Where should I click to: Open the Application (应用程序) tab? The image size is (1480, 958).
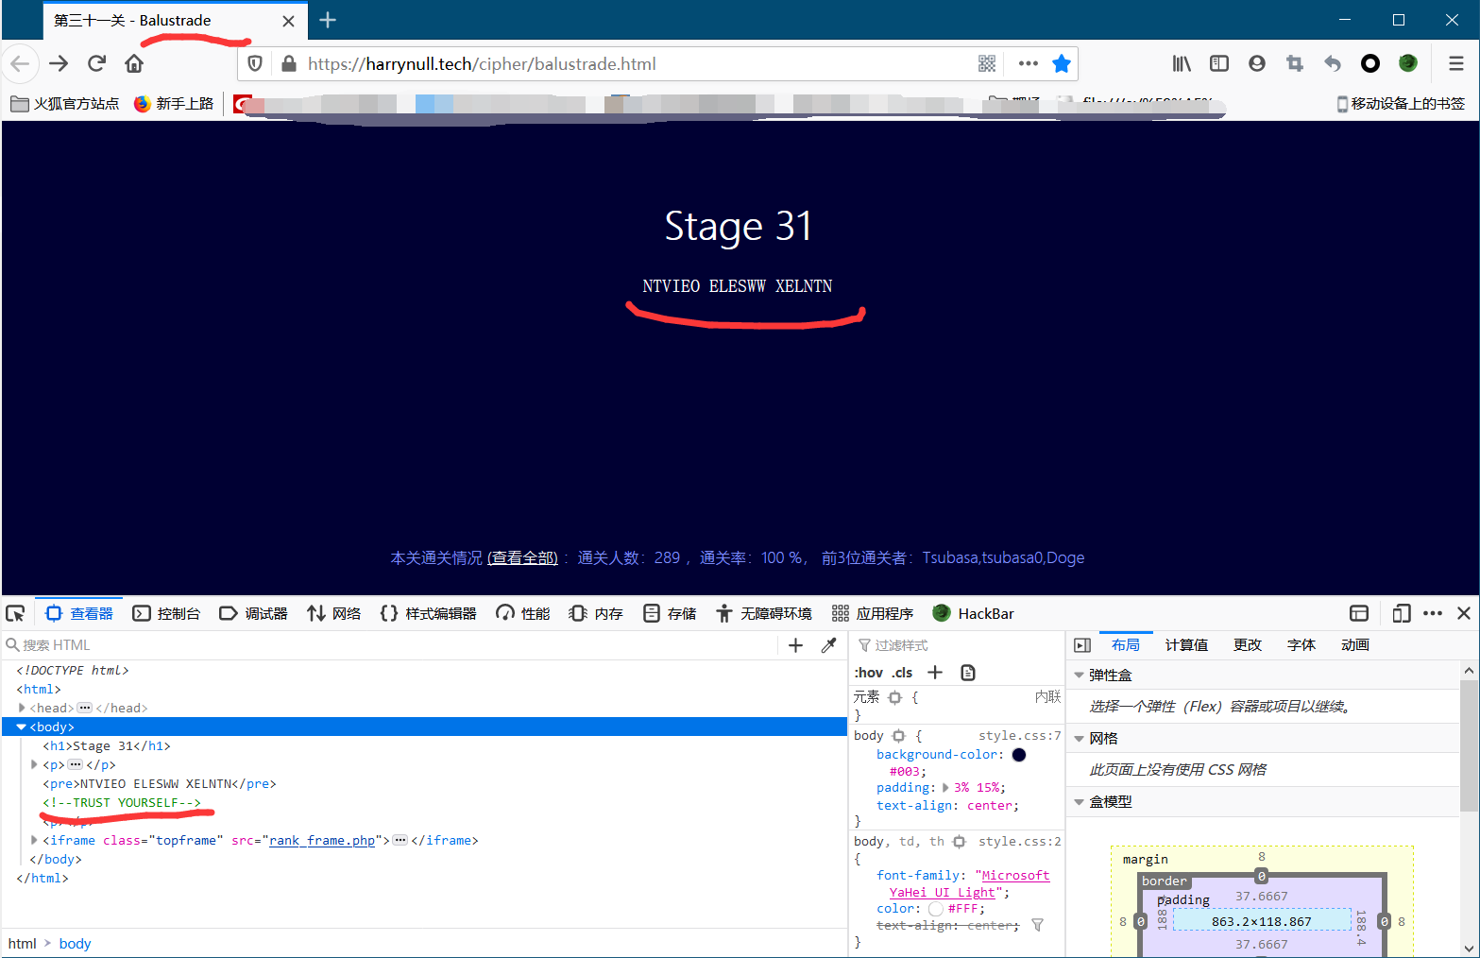coord(873,613)
